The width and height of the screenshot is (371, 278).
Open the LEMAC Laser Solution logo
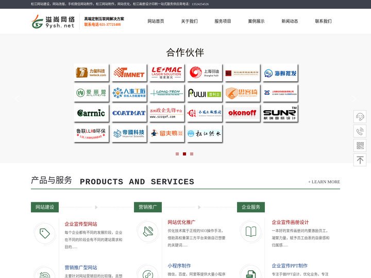click(167, 73)
